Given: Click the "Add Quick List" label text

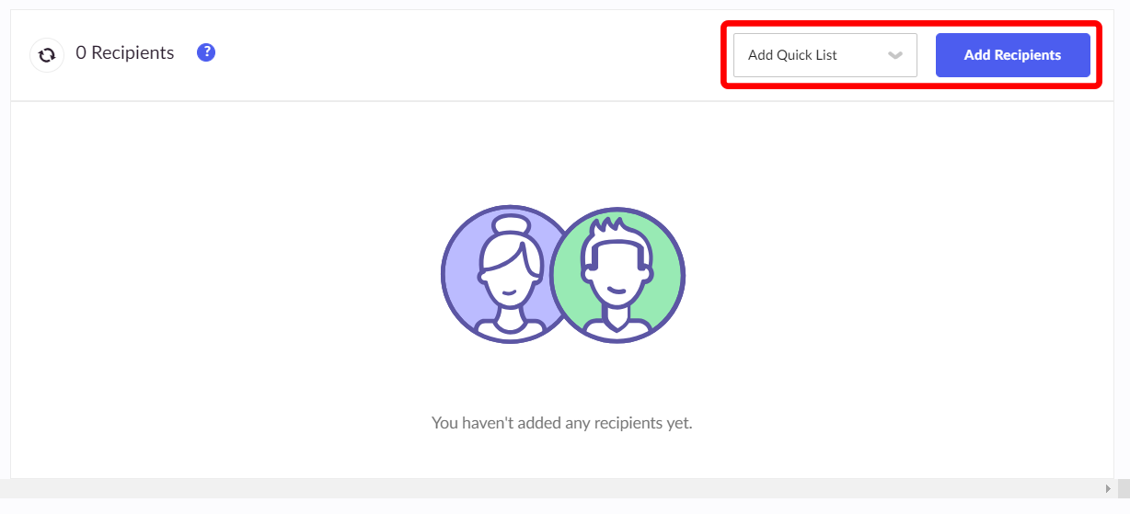Looking at the screenshot, I should pos(792,55).
